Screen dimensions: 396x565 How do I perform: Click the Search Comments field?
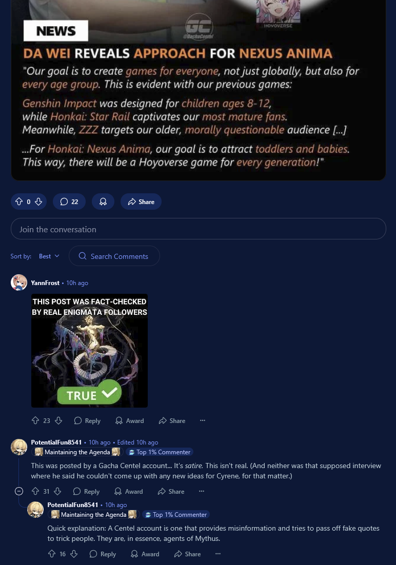tap(114, 256)
